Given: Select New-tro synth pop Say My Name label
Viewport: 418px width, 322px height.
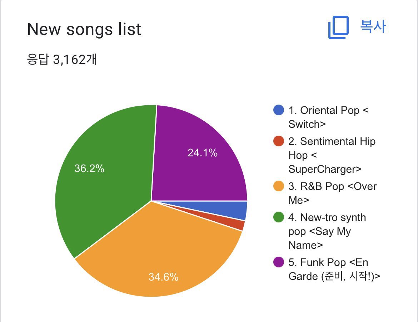Looking at the screenshot, I should click(327, 231).
